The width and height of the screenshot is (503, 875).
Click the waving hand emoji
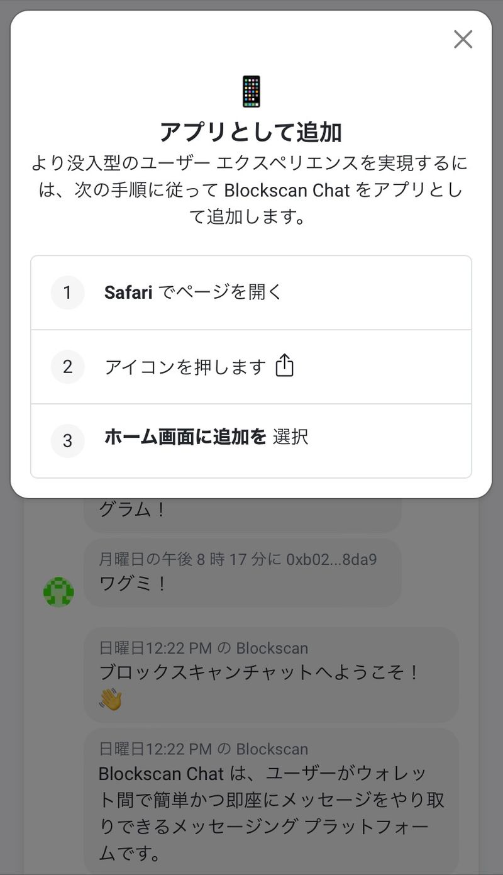110,699
